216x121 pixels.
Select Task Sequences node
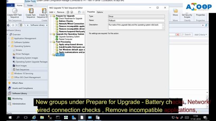[22, 70]
